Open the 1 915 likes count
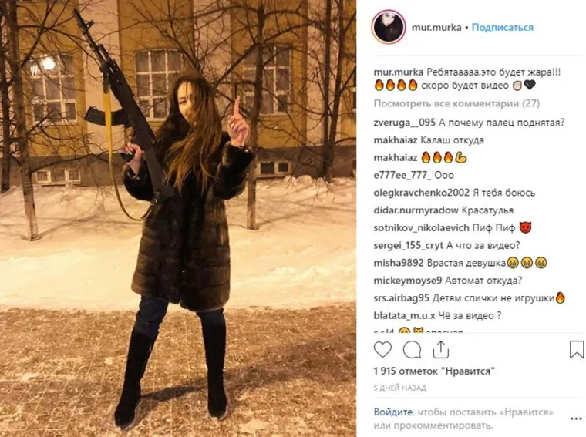 click(434, 371)
